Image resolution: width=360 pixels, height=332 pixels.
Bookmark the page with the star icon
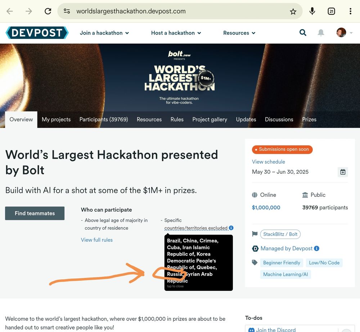coord(293,11)
